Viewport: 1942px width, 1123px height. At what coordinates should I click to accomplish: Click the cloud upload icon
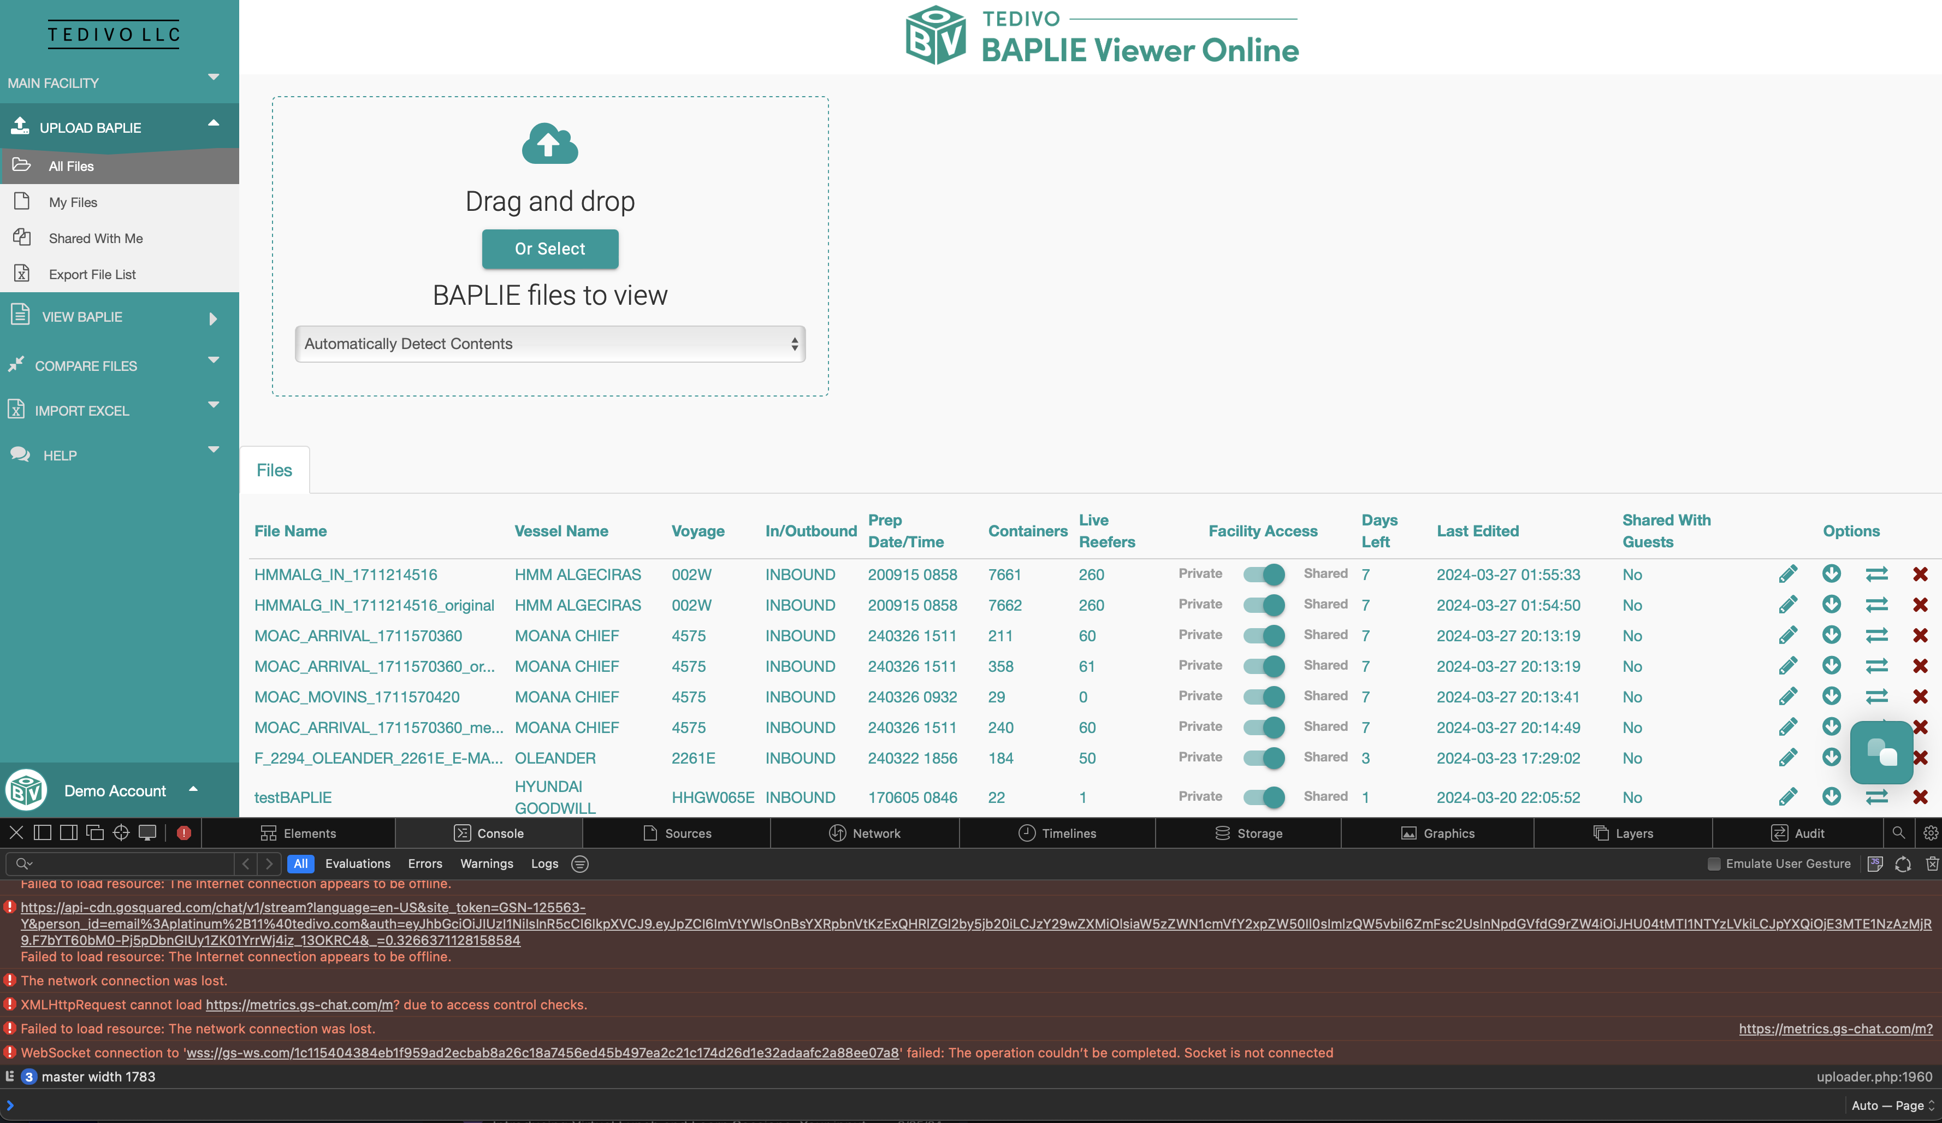click(x=549, y=144)
